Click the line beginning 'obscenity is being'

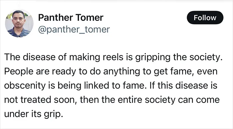click(x=111, y=86)
